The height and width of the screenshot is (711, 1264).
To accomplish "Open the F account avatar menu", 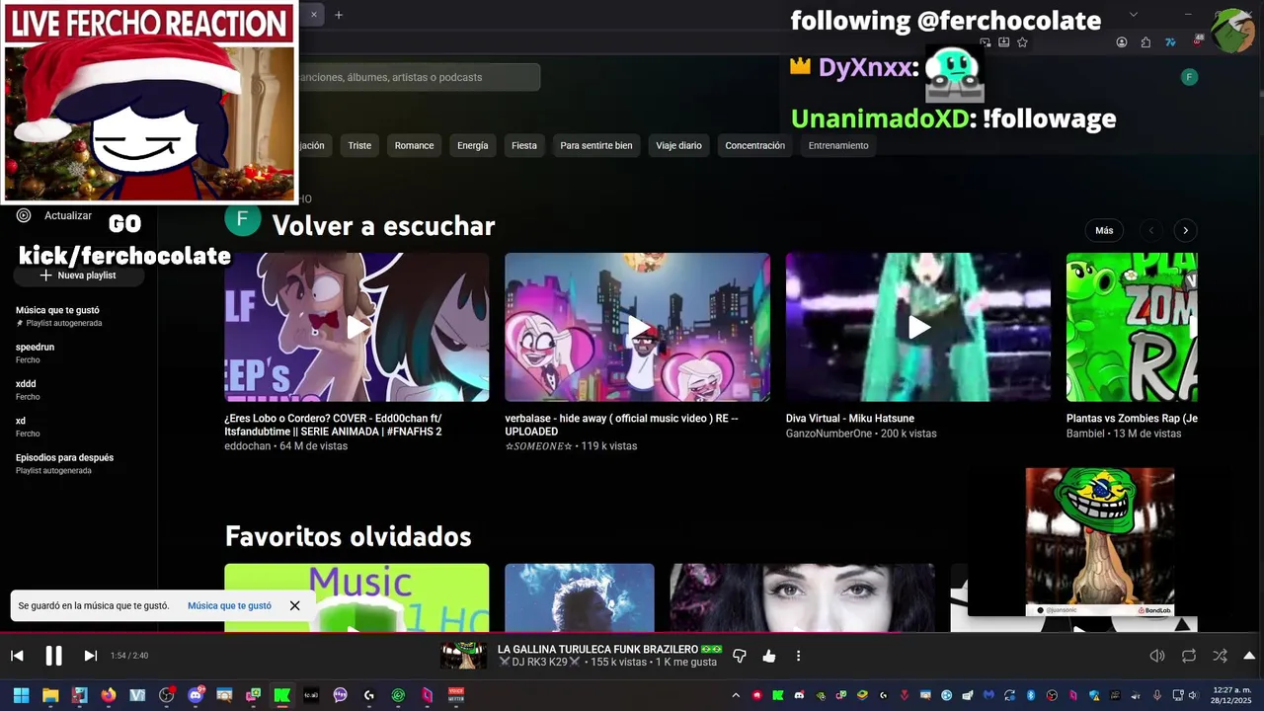I will [x=1189, y=77].
